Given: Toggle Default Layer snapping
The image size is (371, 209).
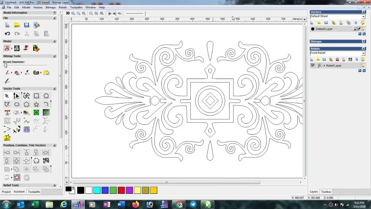Looking at the screenshot, I should [359, 29].
